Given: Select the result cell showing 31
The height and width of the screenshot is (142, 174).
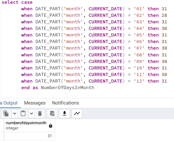Looking at the screenshot, I should coord(29,136).
